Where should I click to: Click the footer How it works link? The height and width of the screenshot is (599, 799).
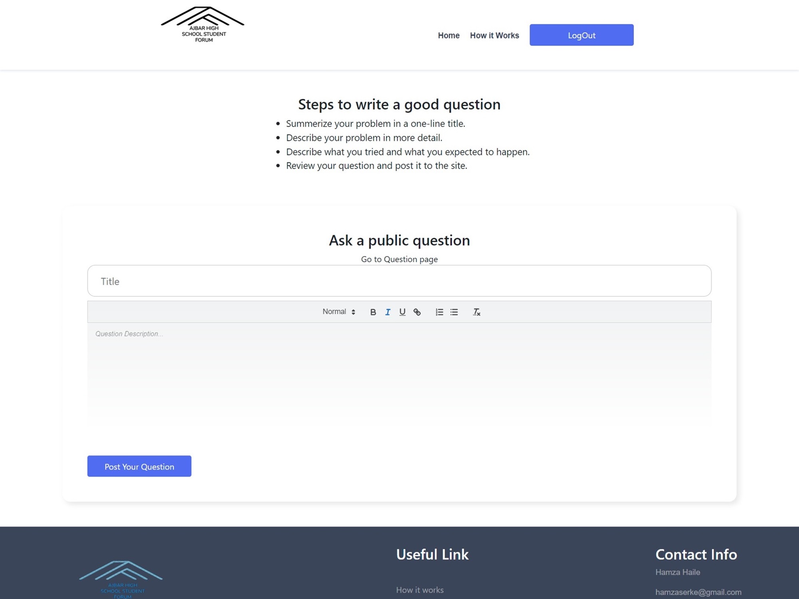(x=419, y=590)
